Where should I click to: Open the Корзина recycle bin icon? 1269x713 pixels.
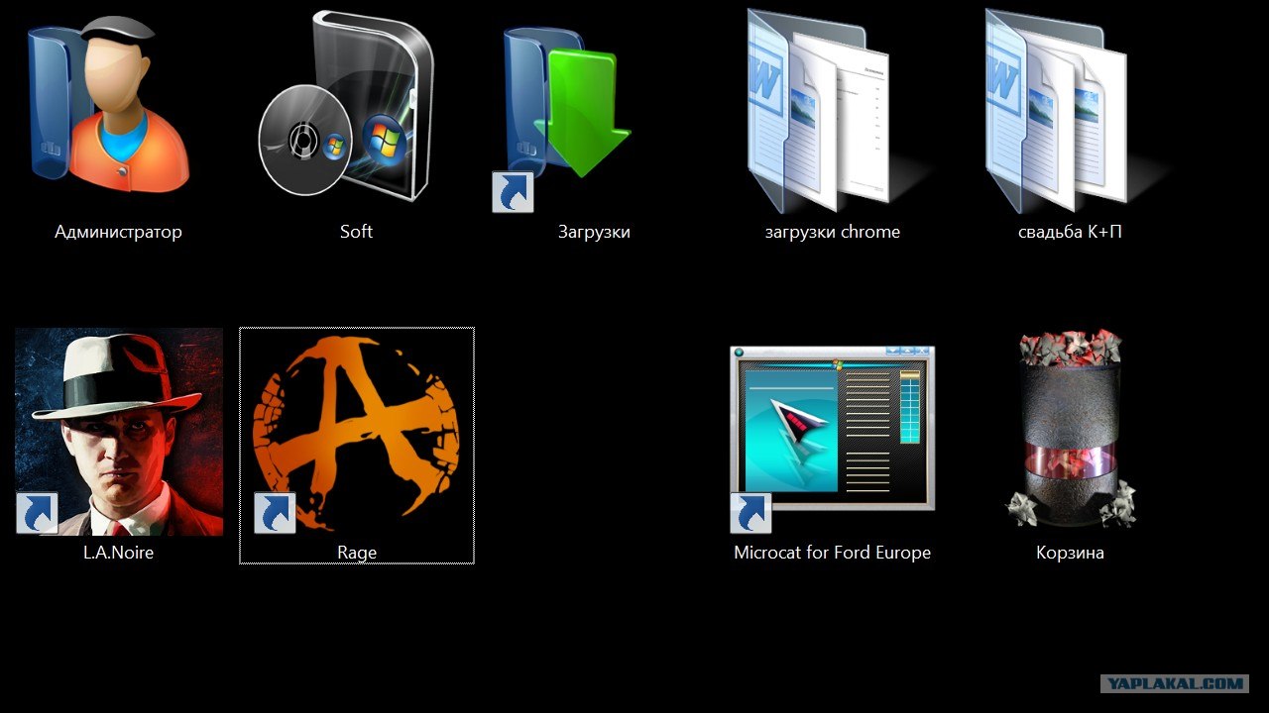[1071, 430]
